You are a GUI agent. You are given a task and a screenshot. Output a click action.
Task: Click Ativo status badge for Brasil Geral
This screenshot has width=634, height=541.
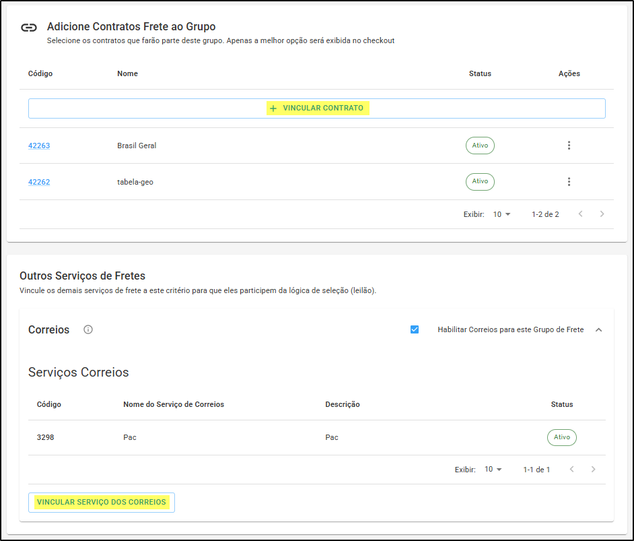click(x=480, y=146)
